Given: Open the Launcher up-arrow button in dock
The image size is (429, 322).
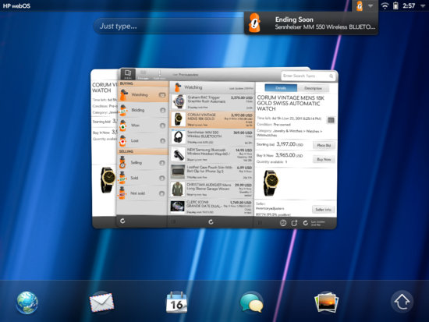Looking at the screenshot, I should (402, 302).
